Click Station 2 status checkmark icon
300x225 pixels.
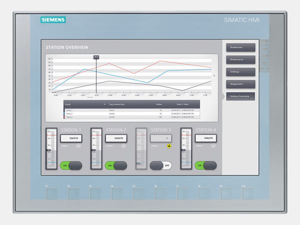pos(124,147)
